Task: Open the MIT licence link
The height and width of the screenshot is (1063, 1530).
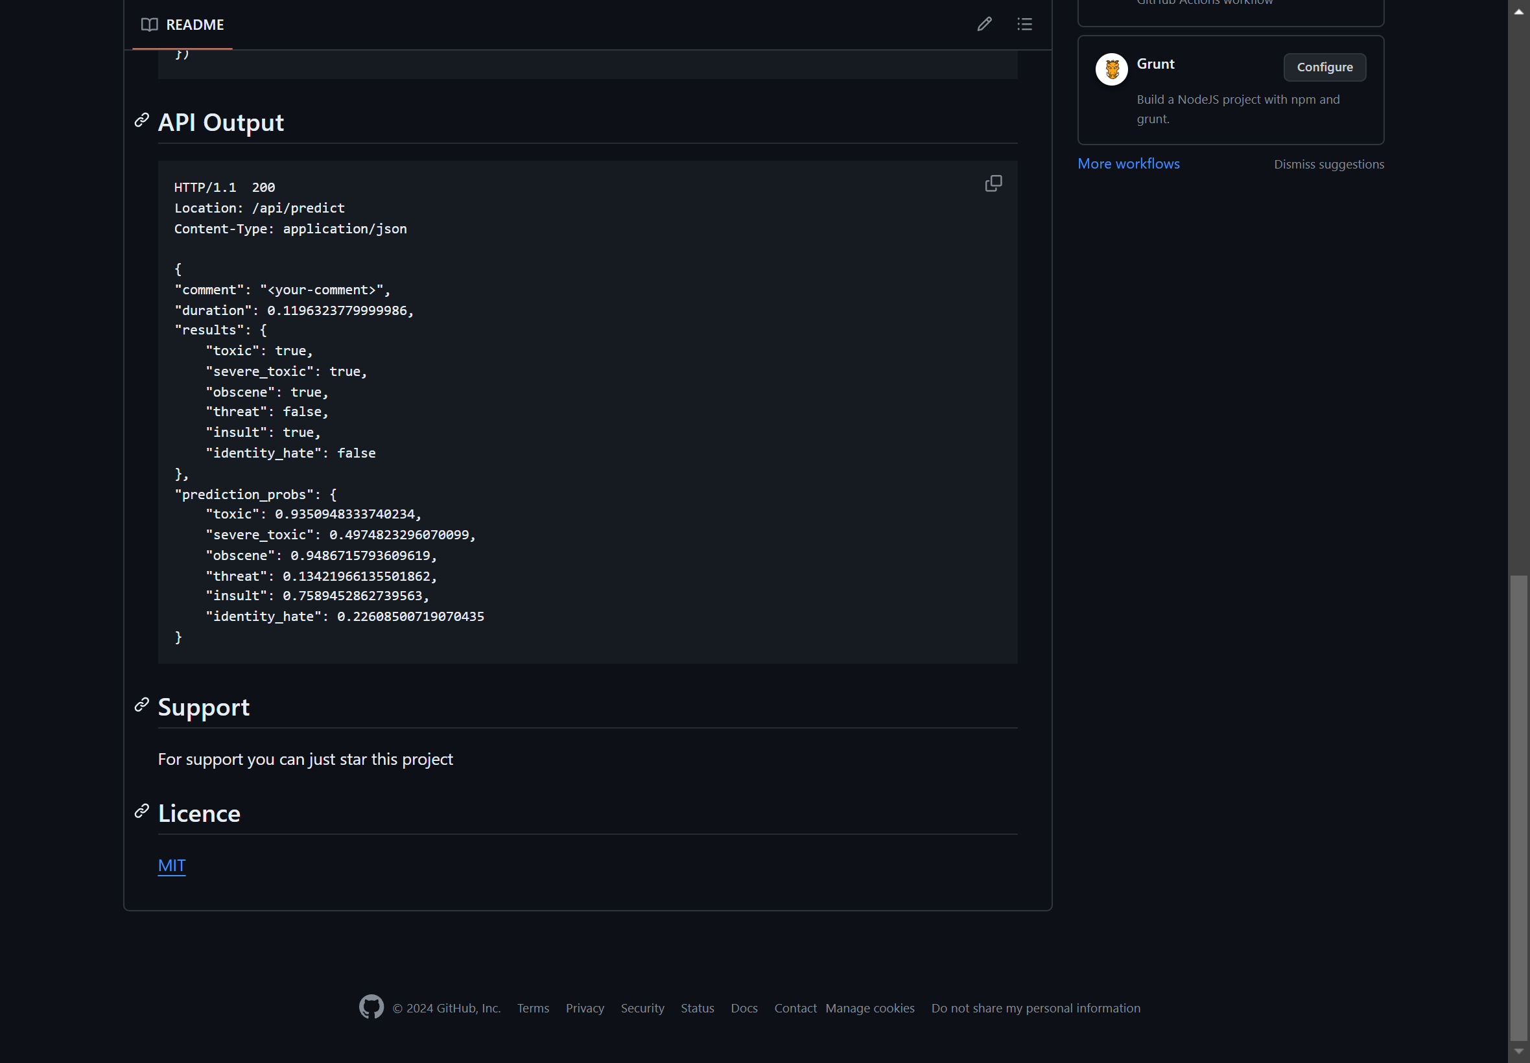Action: 171,865
